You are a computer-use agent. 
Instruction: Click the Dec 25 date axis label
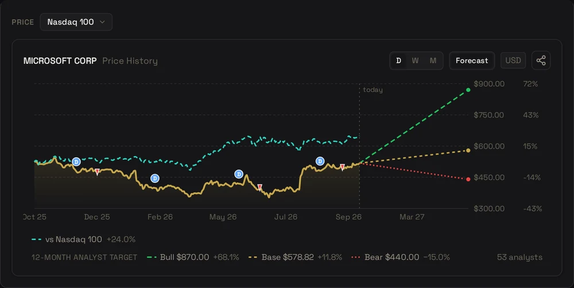coord(97,217)
